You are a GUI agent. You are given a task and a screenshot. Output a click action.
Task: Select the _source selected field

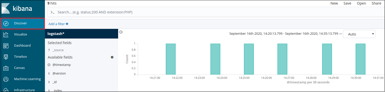click(58, 50)
